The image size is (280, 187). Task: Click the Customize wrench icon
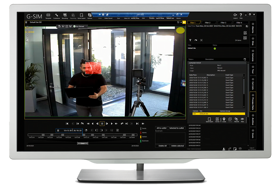[57, 16]
